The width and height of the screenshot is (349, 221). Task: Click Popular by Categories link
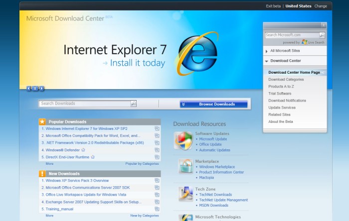point(142,164)
